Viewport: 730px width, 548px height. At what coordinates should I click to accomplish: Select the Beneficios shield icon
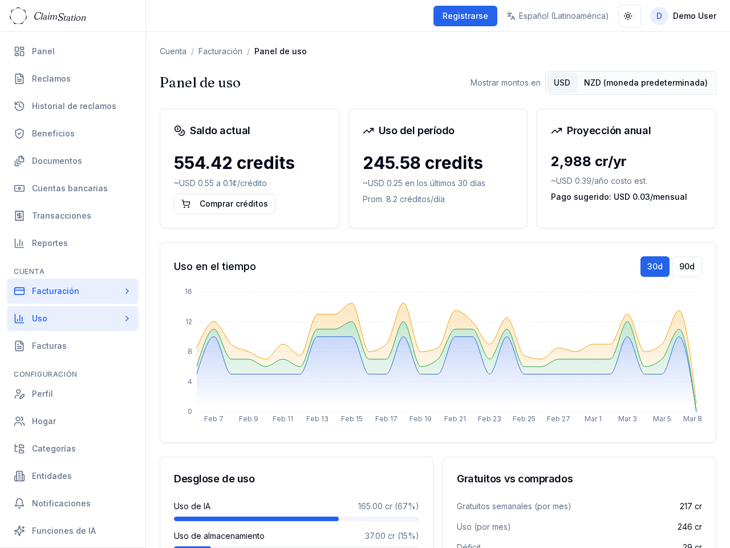click(19, 134)
